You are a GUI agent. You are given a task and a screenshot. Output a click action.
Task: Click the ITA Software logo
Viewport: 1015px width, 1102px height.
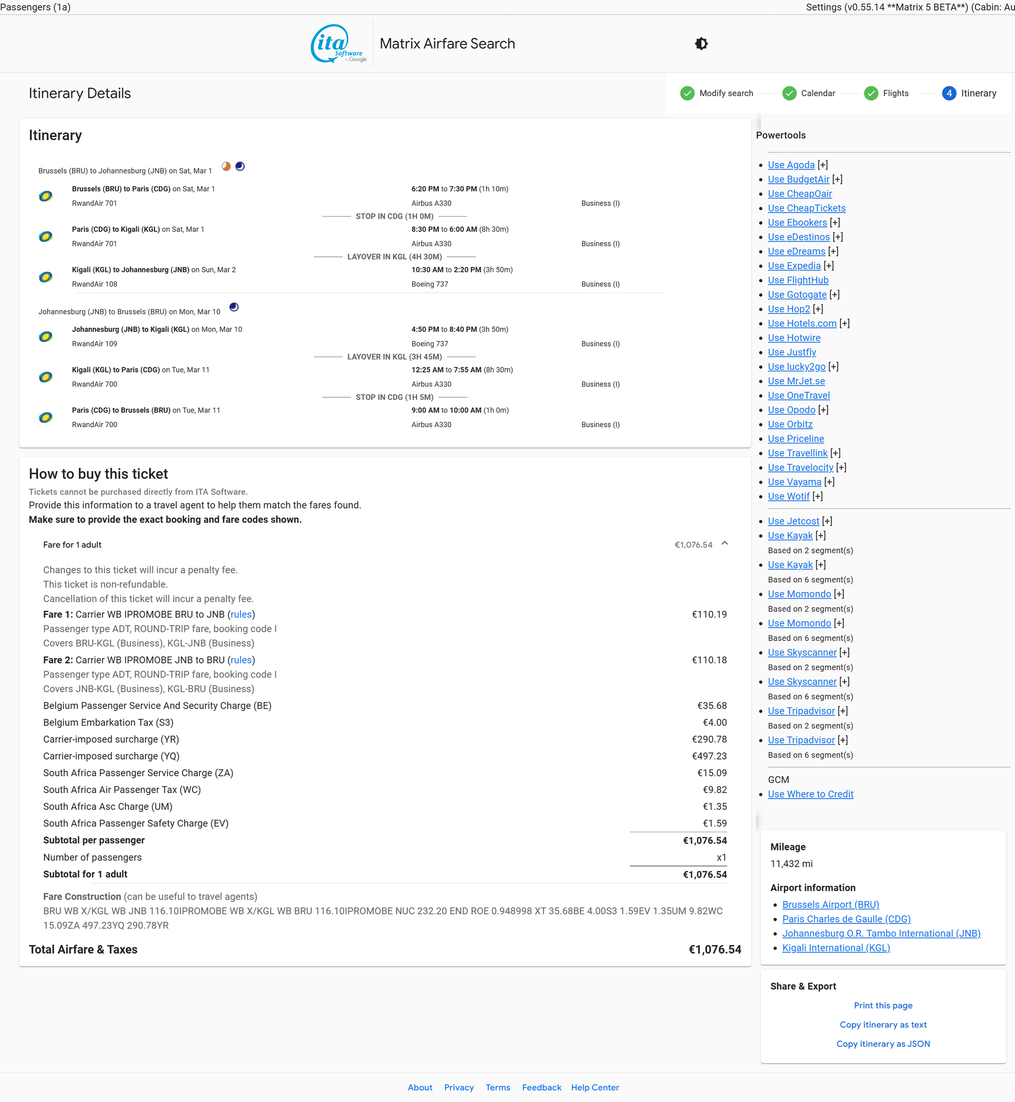[x=339, y=44]
